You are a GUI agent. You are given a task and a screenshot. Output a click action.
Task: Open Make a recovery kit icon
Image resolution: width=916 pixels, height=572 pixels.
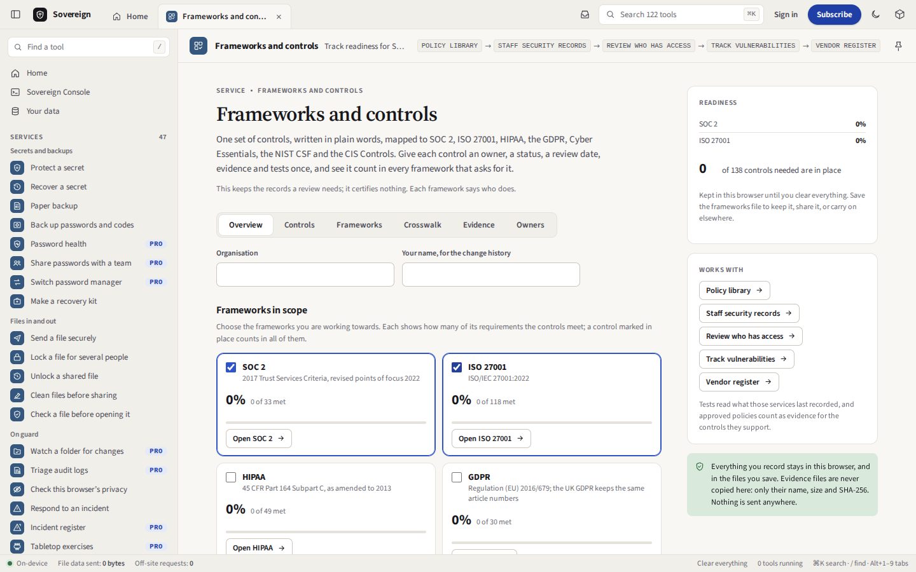pyautogui.click(x=17, y=301)
